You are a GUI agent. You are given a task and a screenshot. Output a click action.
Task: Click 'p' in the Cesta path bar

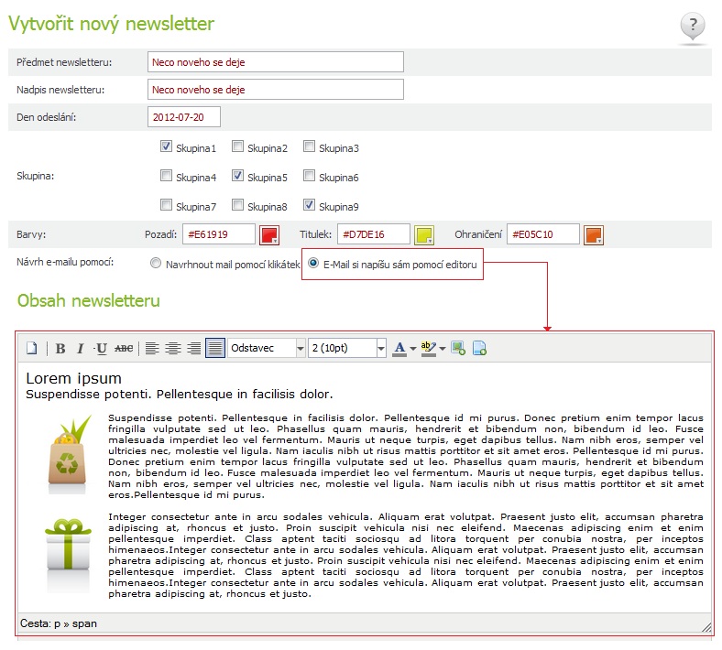coord(57,624)
